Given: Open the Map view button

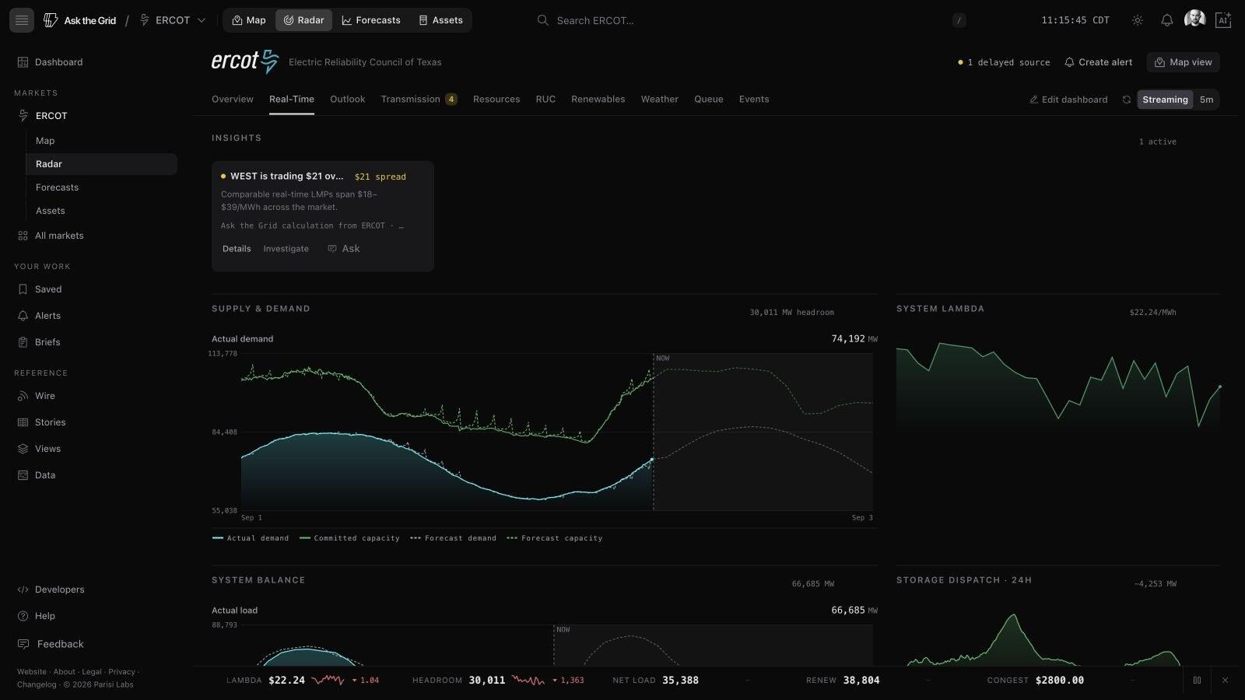Looking at the screenshot, I should (1183, 62).
